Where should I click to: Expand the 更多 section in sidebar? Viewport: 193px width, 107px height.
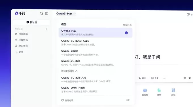[x=19, y=52]
